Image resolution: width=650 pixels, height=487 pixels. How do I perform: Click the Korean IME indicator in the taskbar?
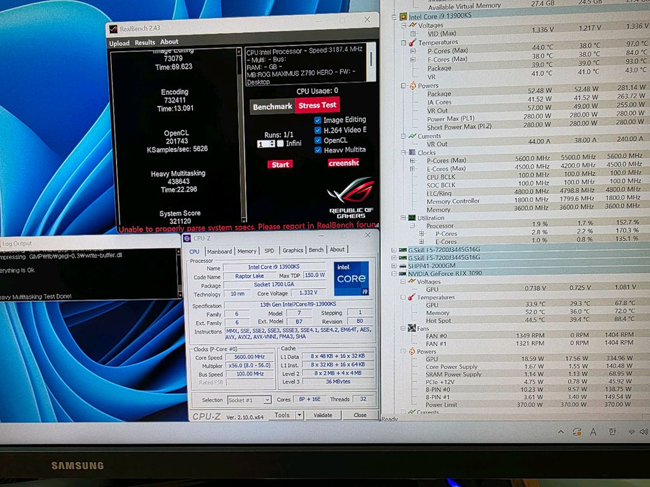point(612,432)
